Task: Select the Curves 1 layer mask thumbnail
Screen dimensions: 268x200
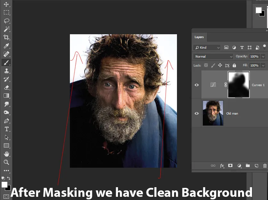Action: tap(239, 85)
